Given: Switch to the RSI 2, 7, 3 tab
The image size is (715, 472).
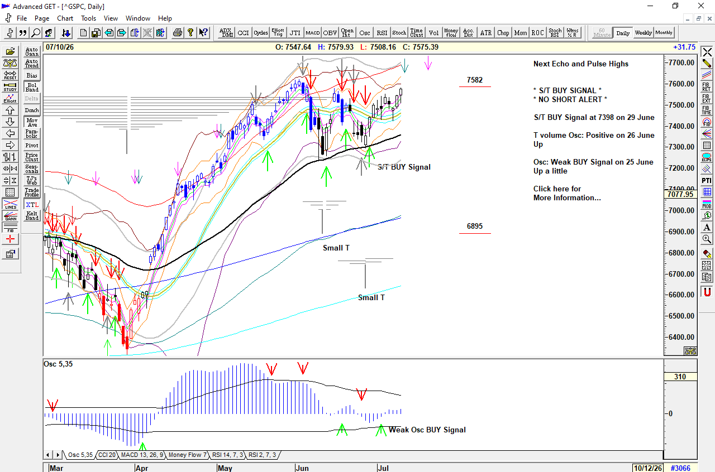Looking at the screenshot, I should (x=263, y=455).
